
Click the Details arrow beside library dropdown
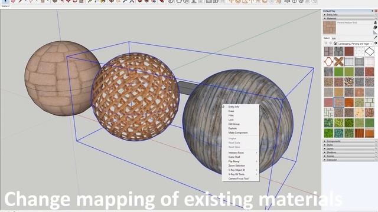click(x=376, y=44)
